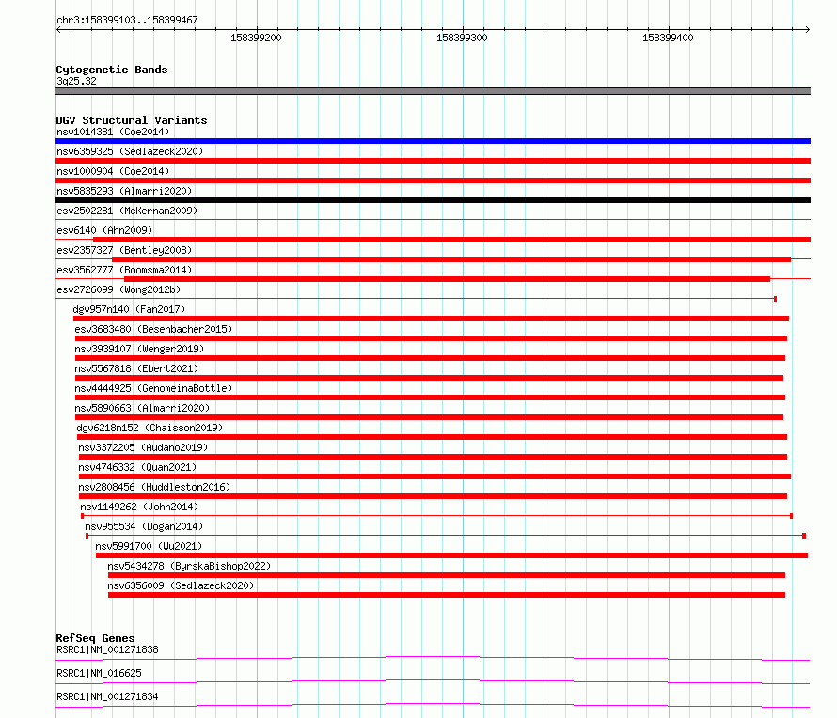
Task: Click ruler position 158399300
Action: tap(463, 38)
